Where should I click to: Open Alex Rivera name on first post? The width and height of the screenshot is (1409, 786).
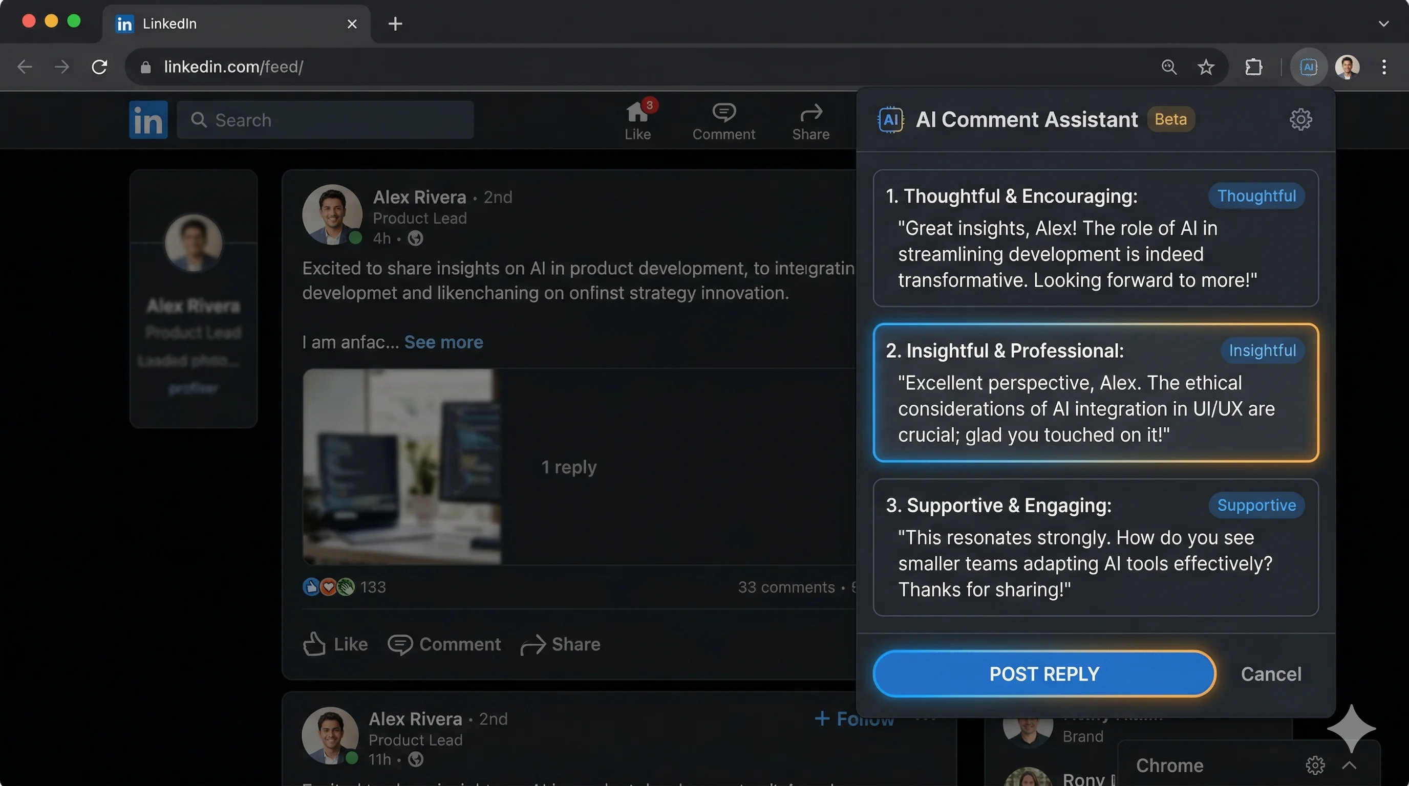(x=419, y=197)
